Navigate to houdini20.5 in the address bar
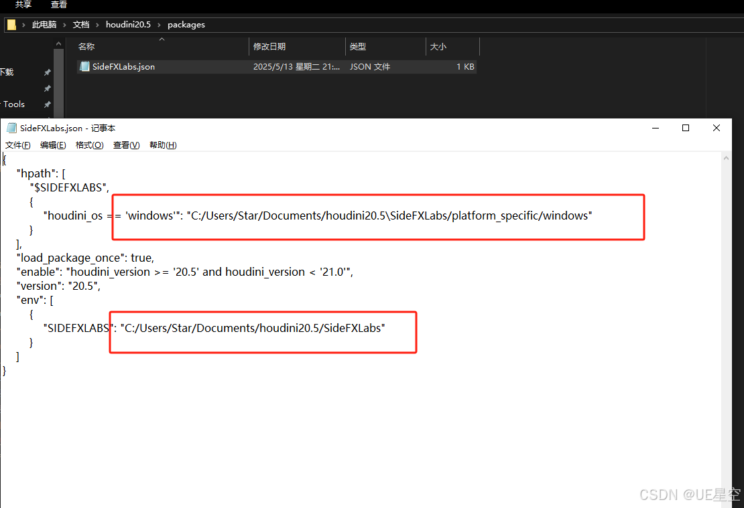The width and height of the screenshot is (744, 508). (128, 25)
